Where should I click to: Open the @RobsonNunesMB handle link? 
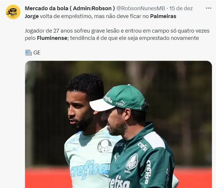[141, 8]
